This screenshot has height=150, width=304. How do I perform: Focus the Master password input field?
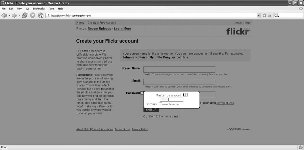click(x=171, y=100)
